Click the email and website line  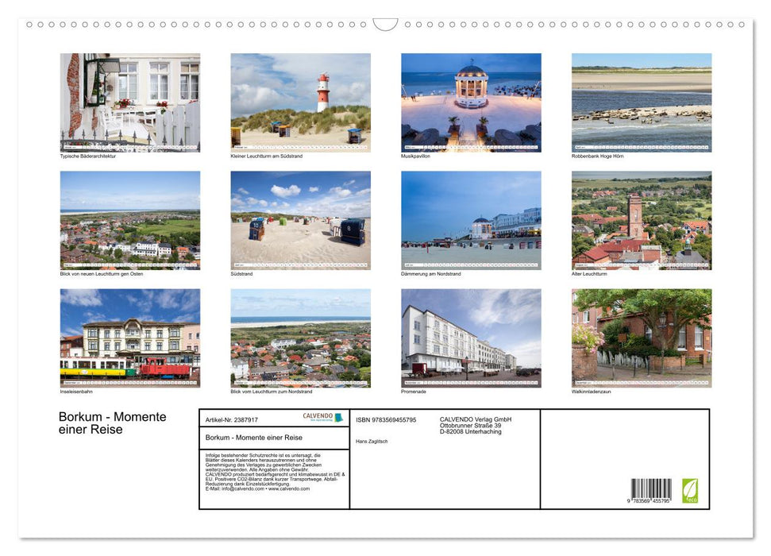click(x=257, y=488)
